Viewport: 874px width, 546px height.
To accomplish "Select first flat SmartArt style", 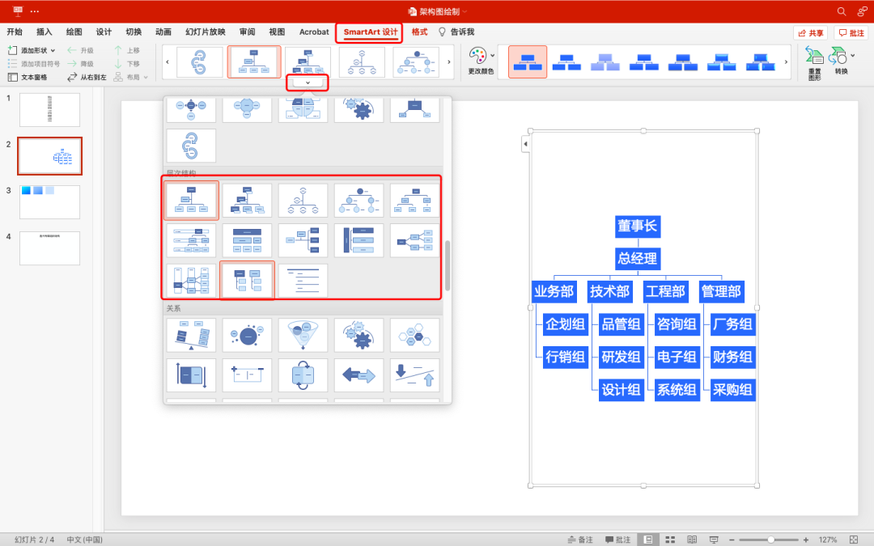I will coord(528,61).
